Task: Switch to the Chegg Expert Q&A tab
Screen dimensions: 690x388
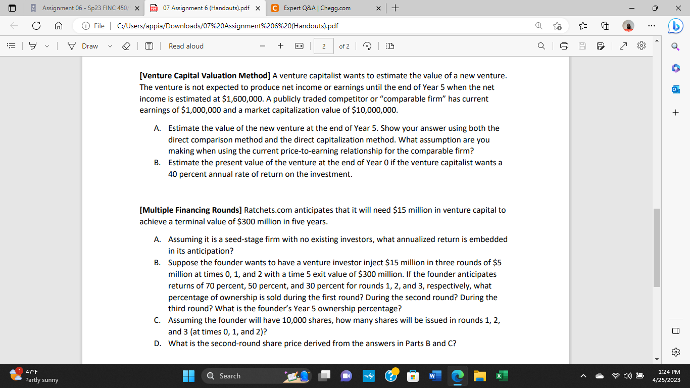Action: [x=313, y=8]
